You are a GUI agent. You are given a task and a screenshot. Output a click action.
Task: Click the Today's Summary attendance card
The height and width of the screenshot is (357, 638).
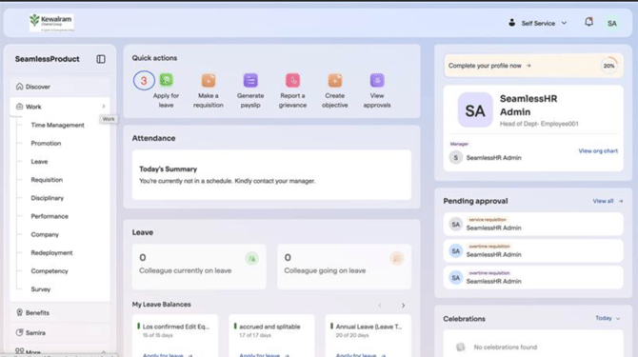coord(271,175)
